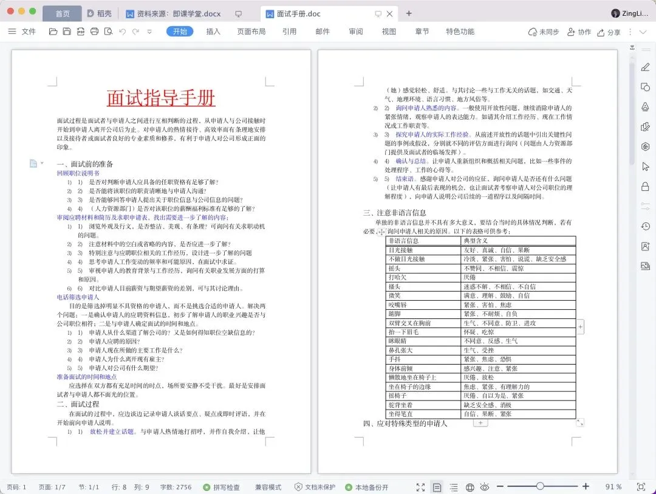Open the folder icon in quick toolbar
This screenshot has height=494, width=656.
pyautogui.click(x=53, y=32)
